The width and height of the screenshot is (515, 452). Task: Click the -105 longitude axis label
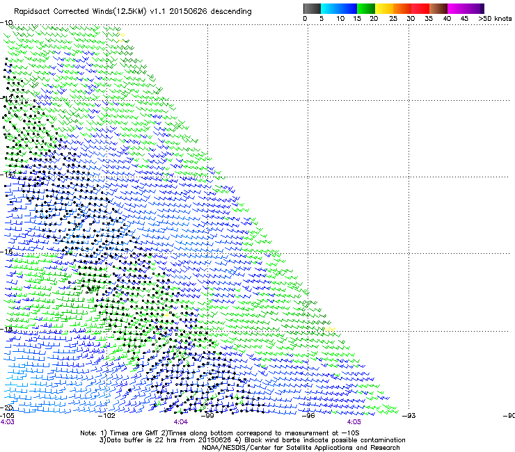(7, 416)
